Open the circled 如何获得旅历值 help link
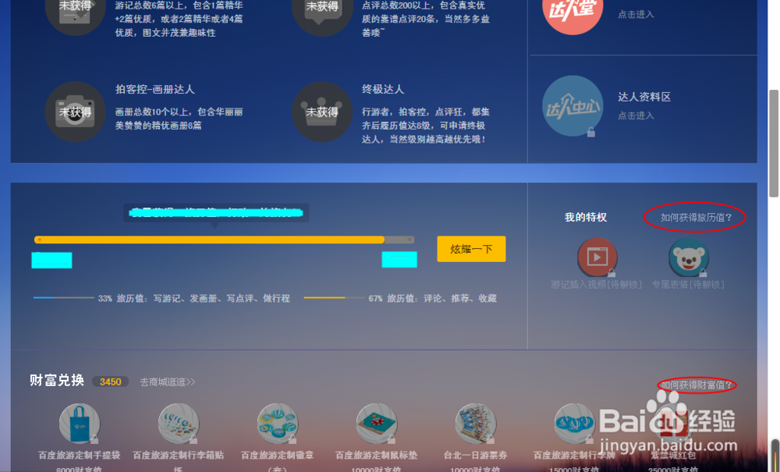780x472 pixels. [693, 217]
